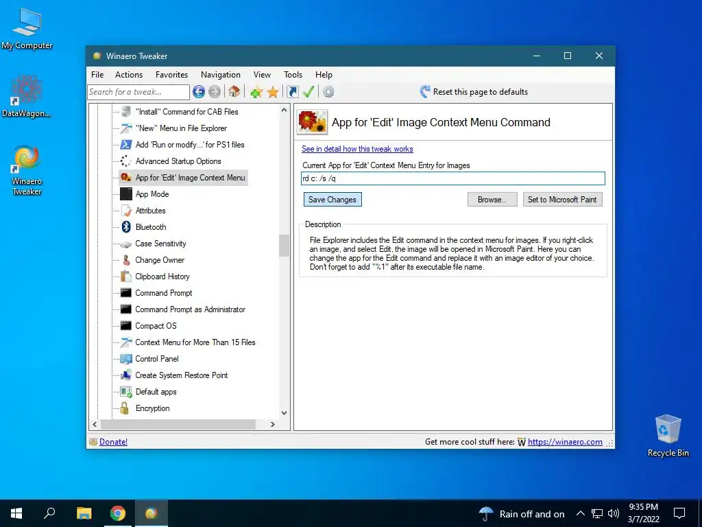This screenshot has width=702, height=527.
Task: Select Attributes tree item
Action: coord(150,211)
